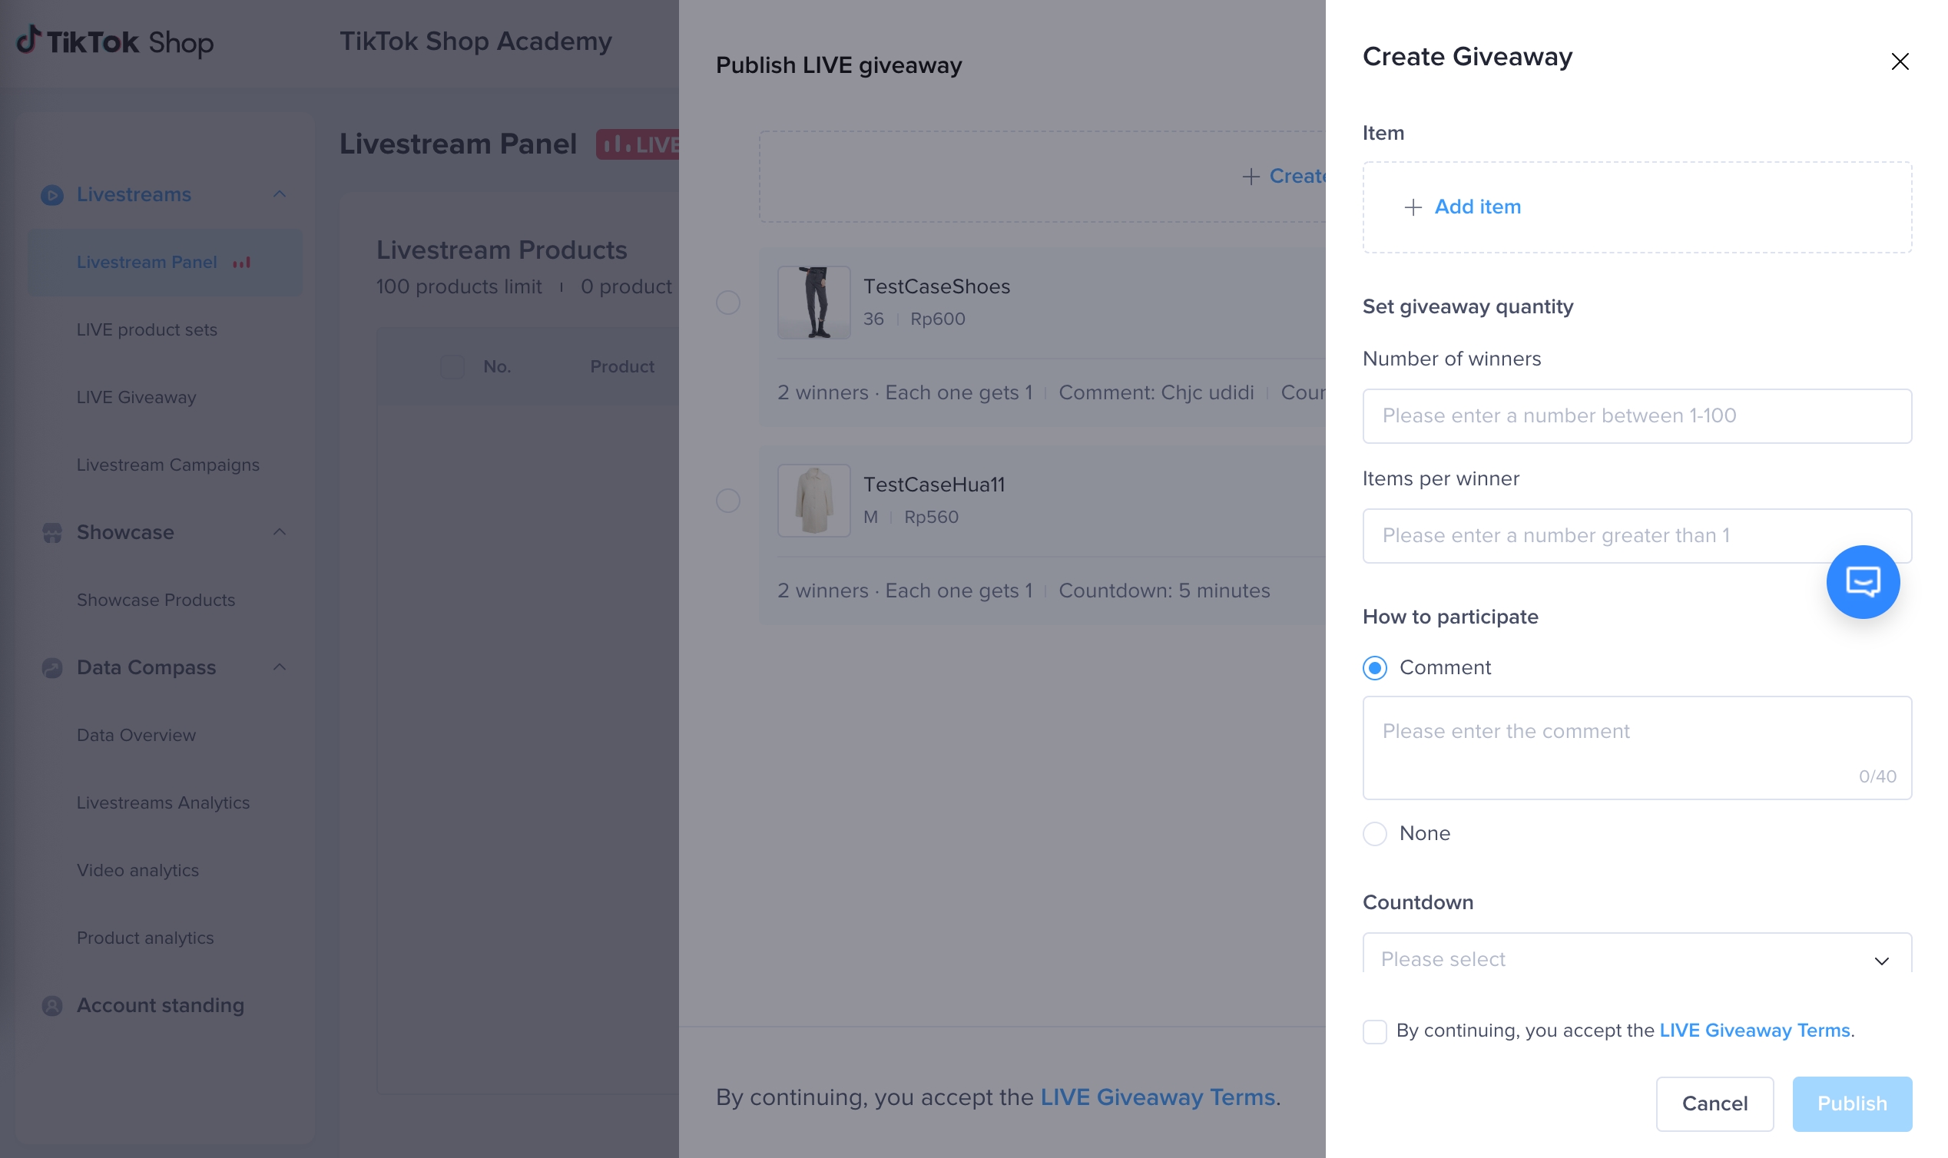Viewport: 1948px width, 1158px height.
Task: Close the Create Giveaway panel
Action: [1899, 61]
